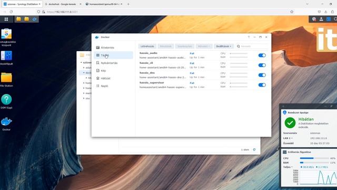Click the Docker help question mark
337x190 pixels.
249,37
